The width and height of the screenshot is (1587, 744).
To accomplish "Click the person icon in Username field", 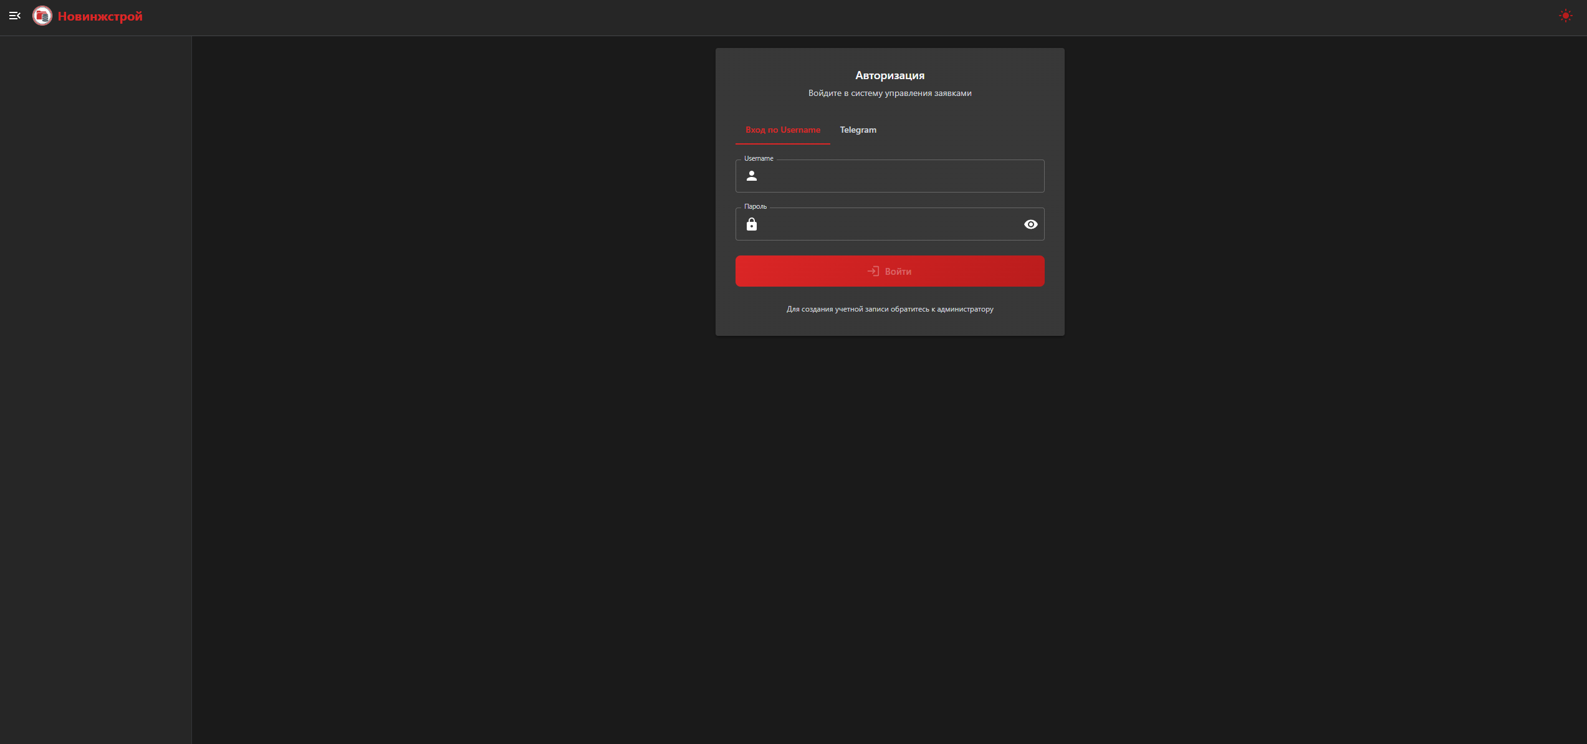I will (x=752, y=176).
